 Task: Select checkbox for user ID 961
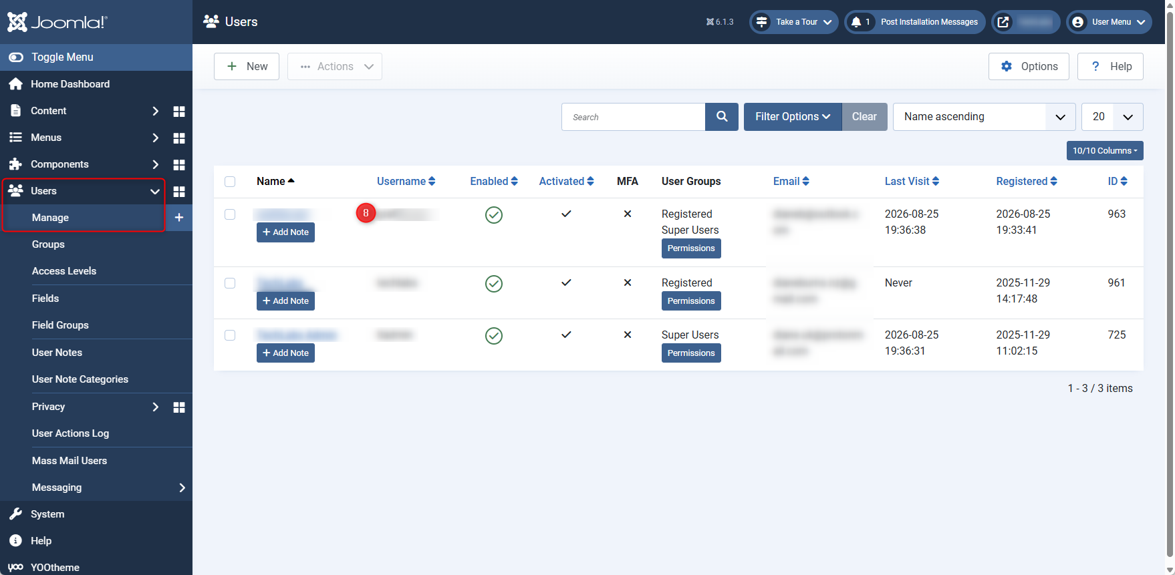click(x=230, y=283)
